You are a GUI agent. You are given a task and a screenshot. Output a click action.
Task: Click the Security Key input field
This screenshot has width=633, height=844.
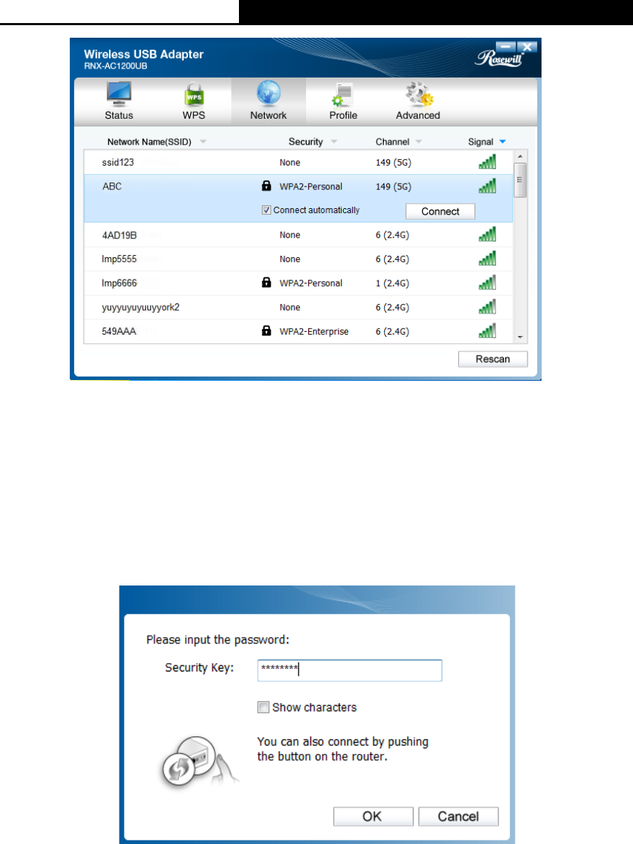click(x=349, y=669)
